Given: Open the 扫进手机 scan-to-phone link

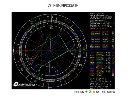Looking at the screenshot, I should coord(111,92).
